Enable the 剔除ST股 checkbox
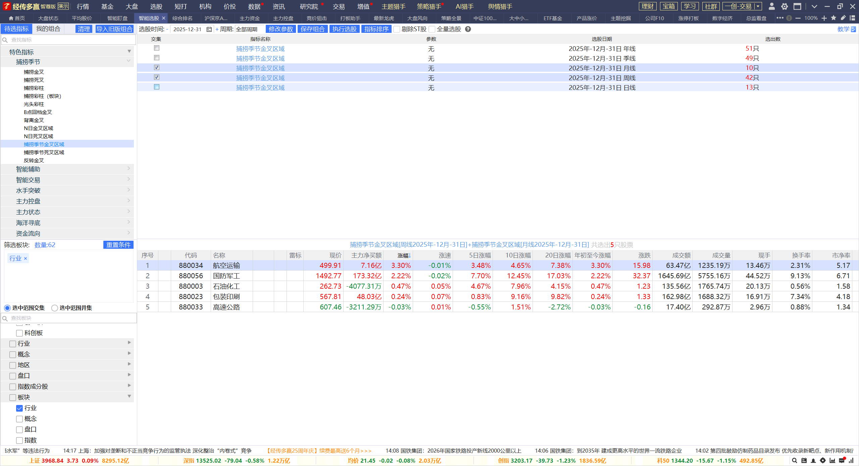 [397, 29]
